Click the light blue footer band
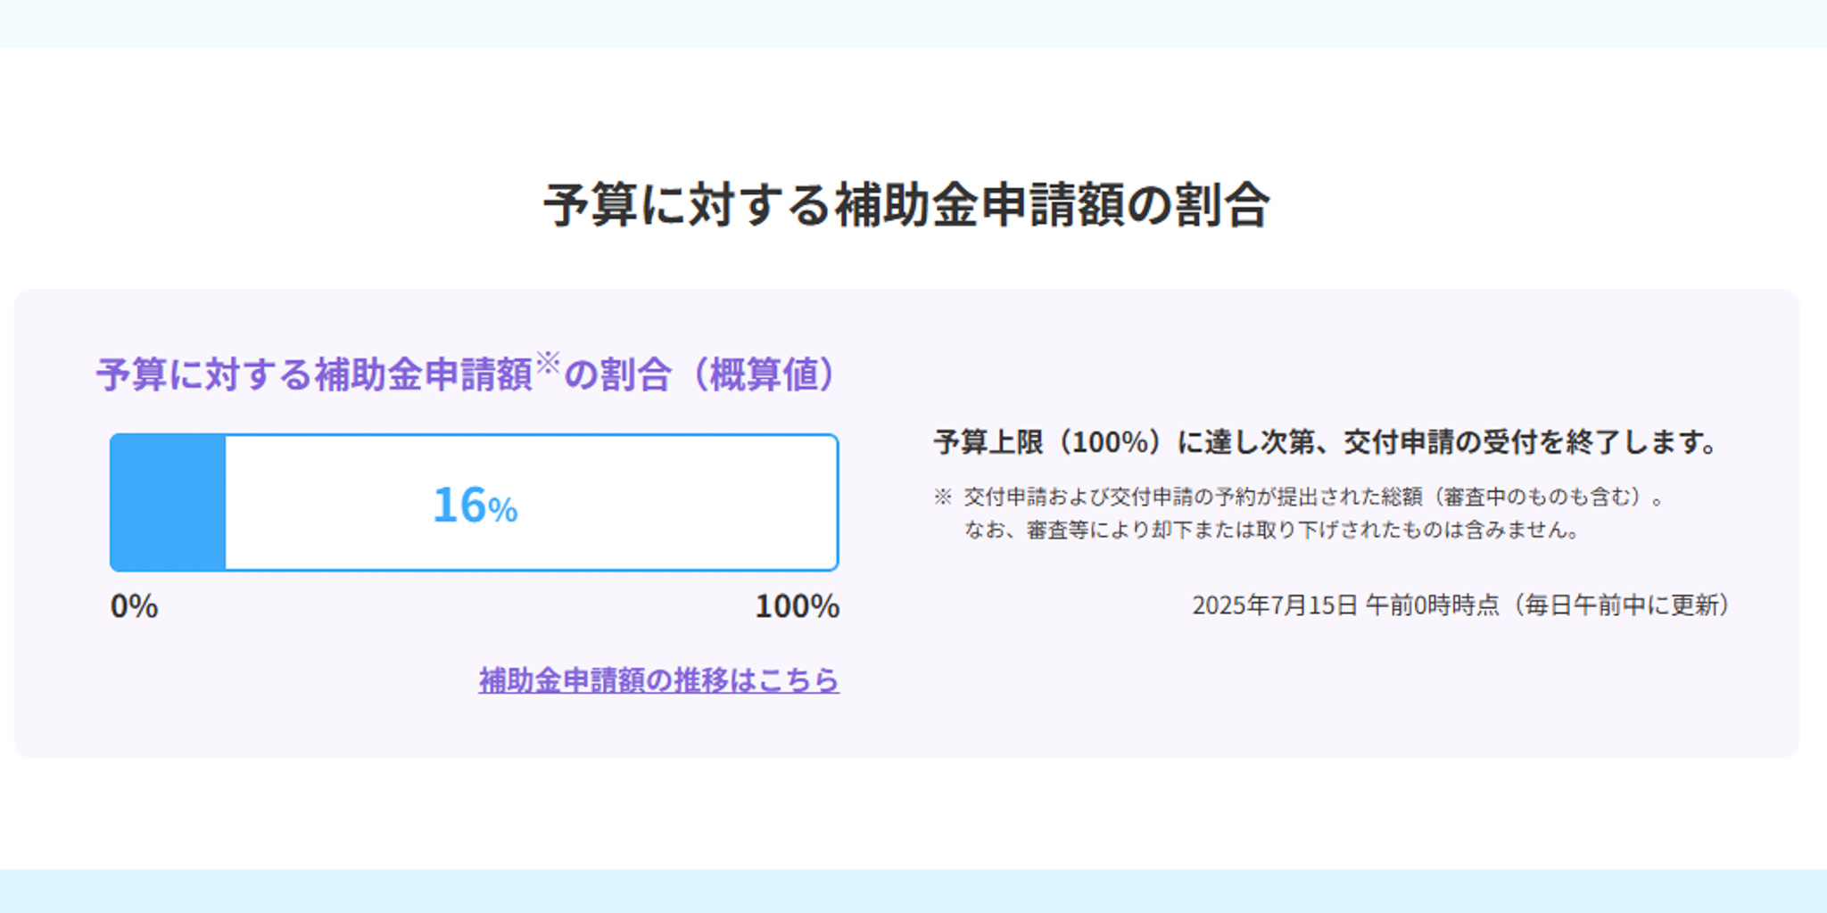The image size is (1827, 913). click(913, 891)
